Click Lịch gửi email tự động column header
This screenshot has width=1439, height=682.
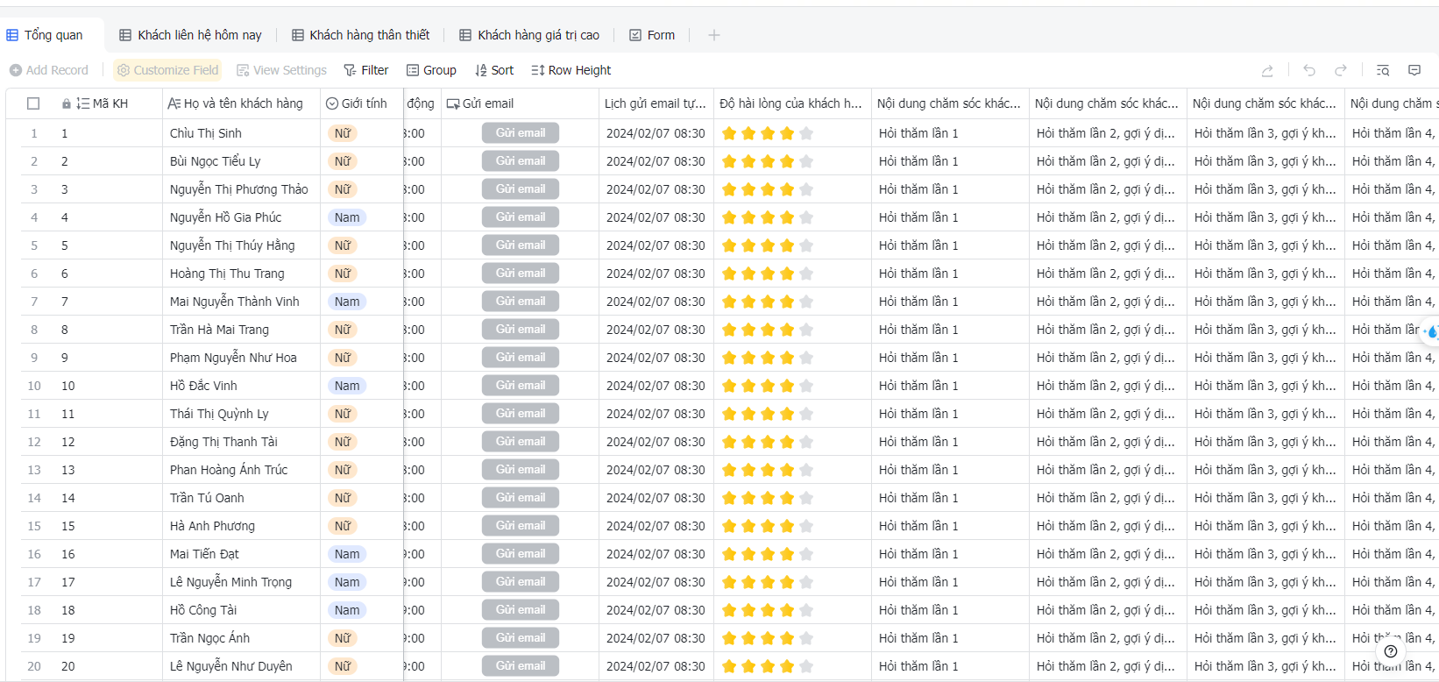coord(656,103)
